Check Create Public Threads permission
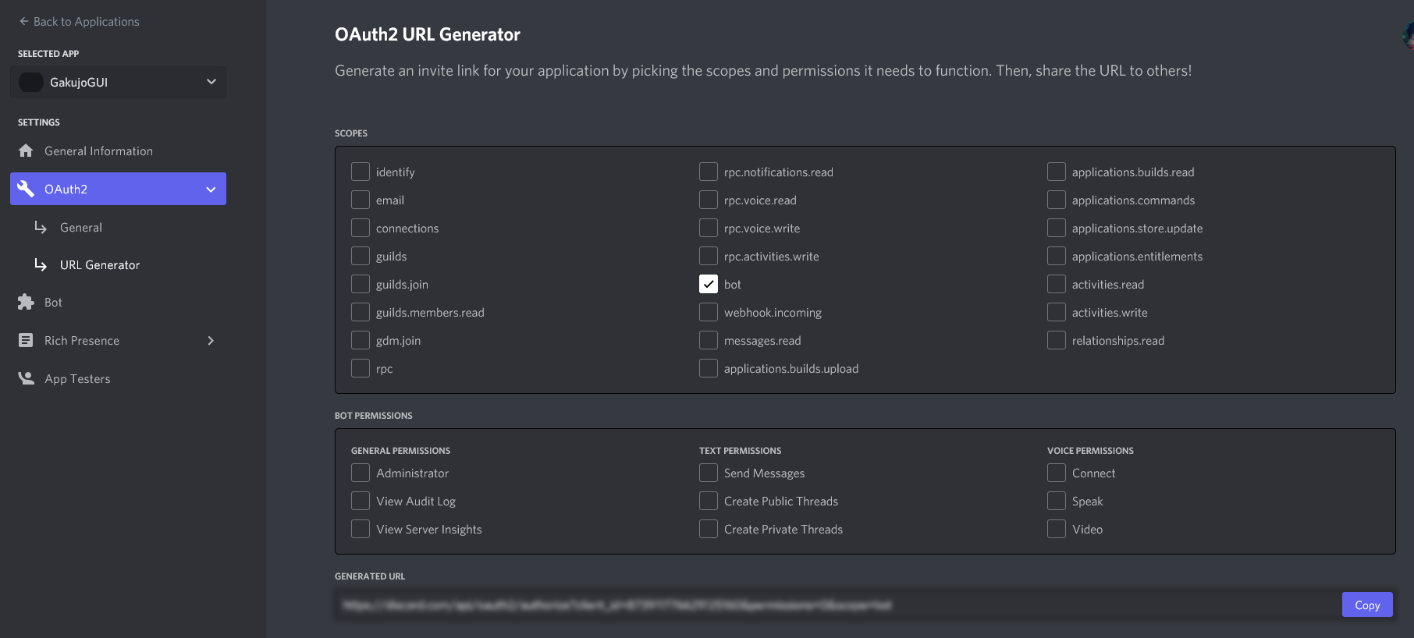Screen dimensions: 1414x638 tap(709, 501)
